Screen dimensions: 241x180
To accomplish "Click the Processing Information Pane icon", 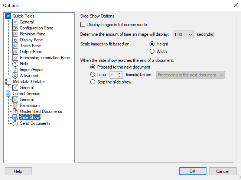I will pyautogui.click(x=15, y=58).
